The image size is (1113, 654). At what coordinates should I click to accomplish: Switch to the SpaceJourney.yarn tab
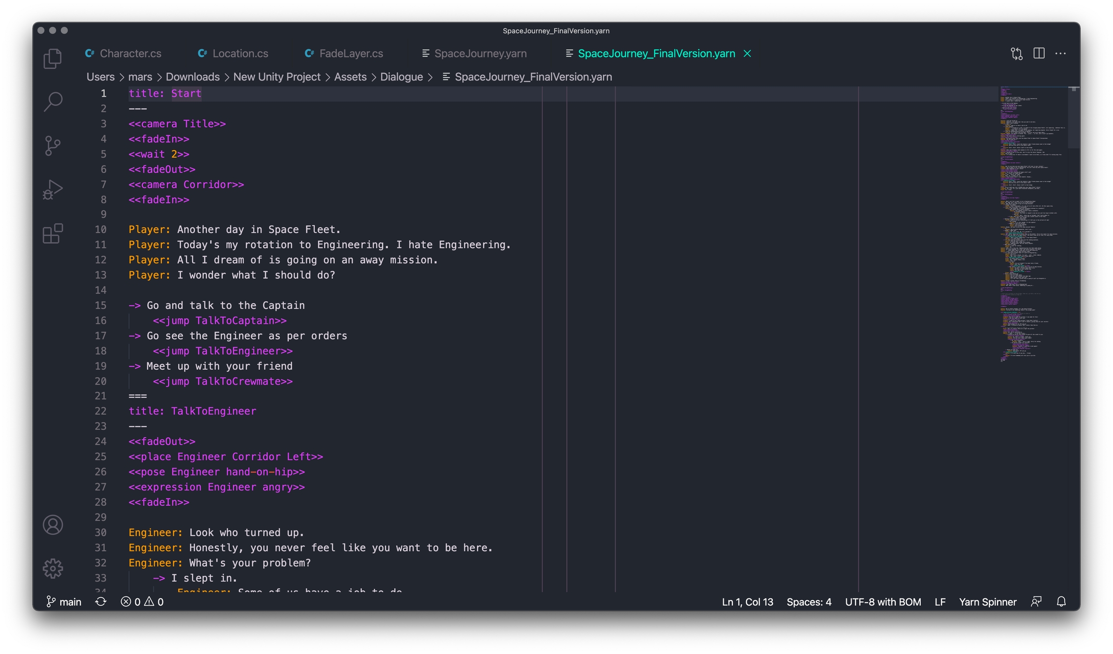pyautogui.click(x=480, y=54)
